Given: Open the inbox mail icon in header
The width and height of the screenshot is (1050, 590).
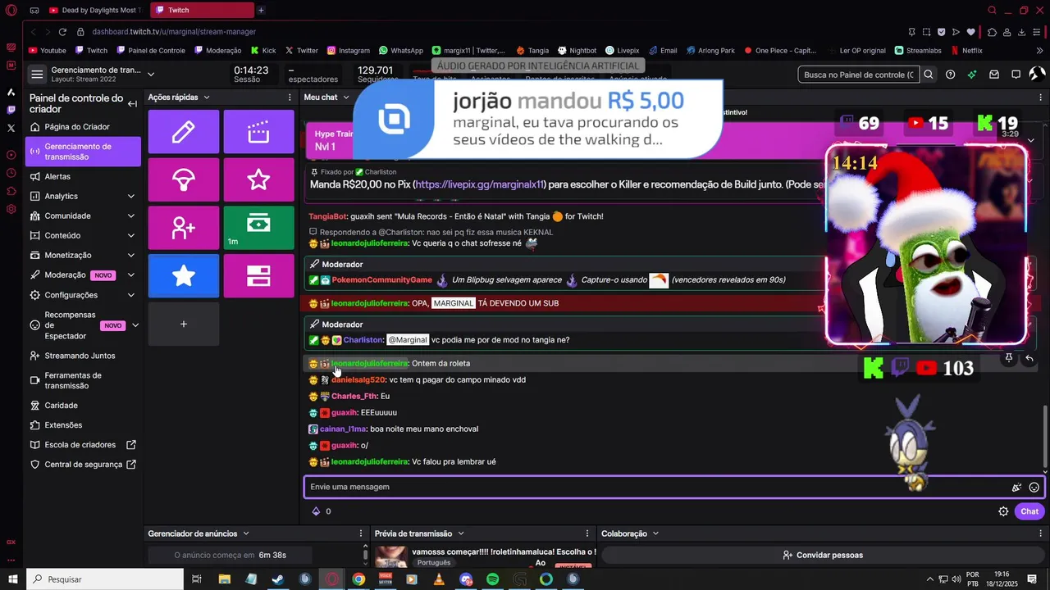Looking at the screenshot, I should coord(994,75).
